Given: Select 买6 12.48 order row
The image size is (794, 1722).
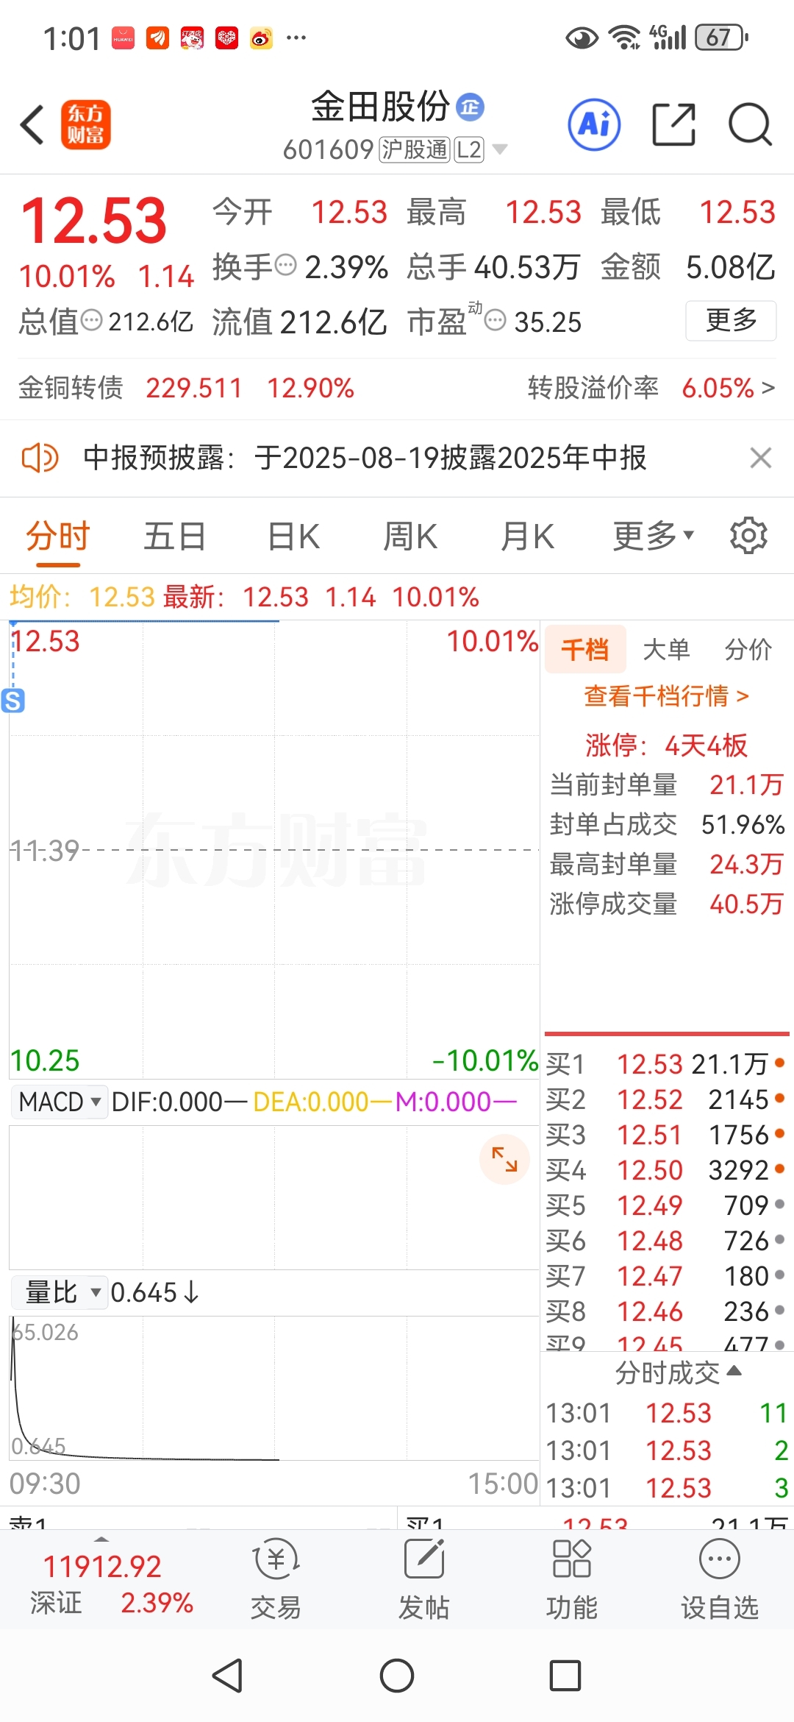Looking at the screenshot, I should [665, 1241].
